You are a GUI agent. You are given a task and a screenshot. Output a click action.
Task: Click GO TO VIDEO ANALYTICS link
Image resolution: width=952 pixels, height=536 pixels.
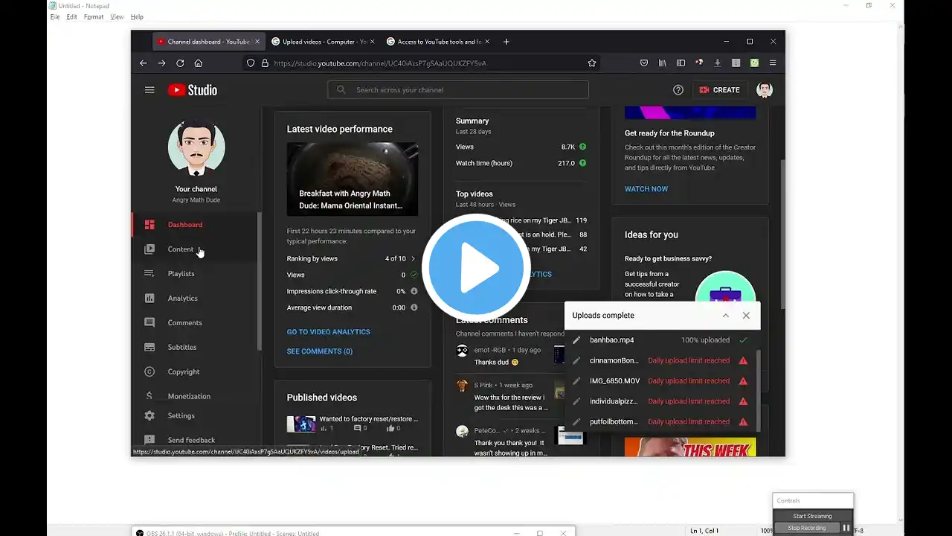(x=328, y=332)
